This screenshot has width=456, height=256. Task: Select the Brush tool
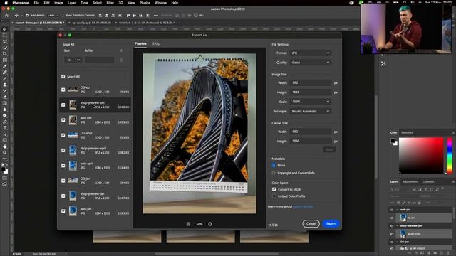tap(5, 78)
